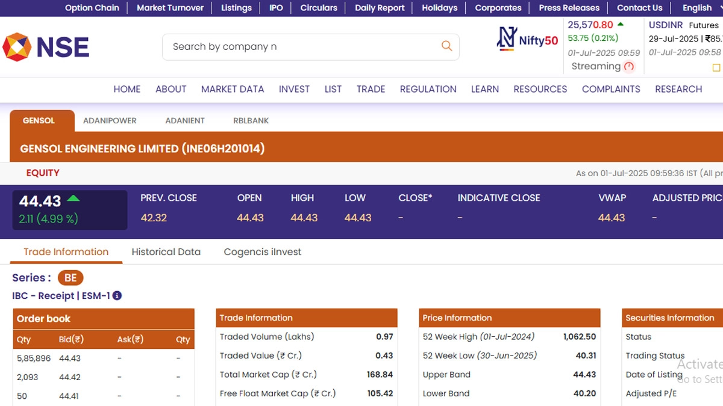Open the Cogencis iInvest tab
Image resolution: width=723 pixels, height=406 pixels.
[262, 252]
